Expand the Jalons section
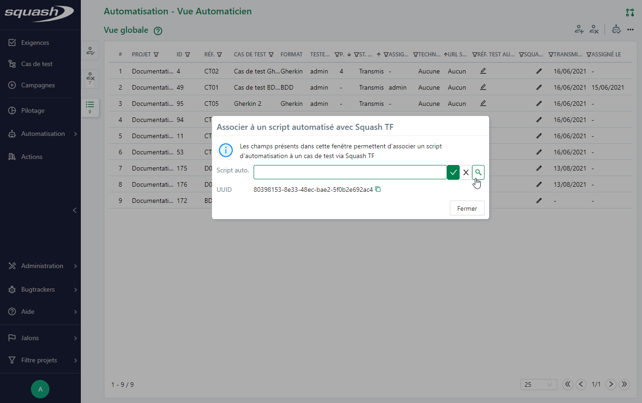Screen dimensions: 642x403 coord(30,338)
